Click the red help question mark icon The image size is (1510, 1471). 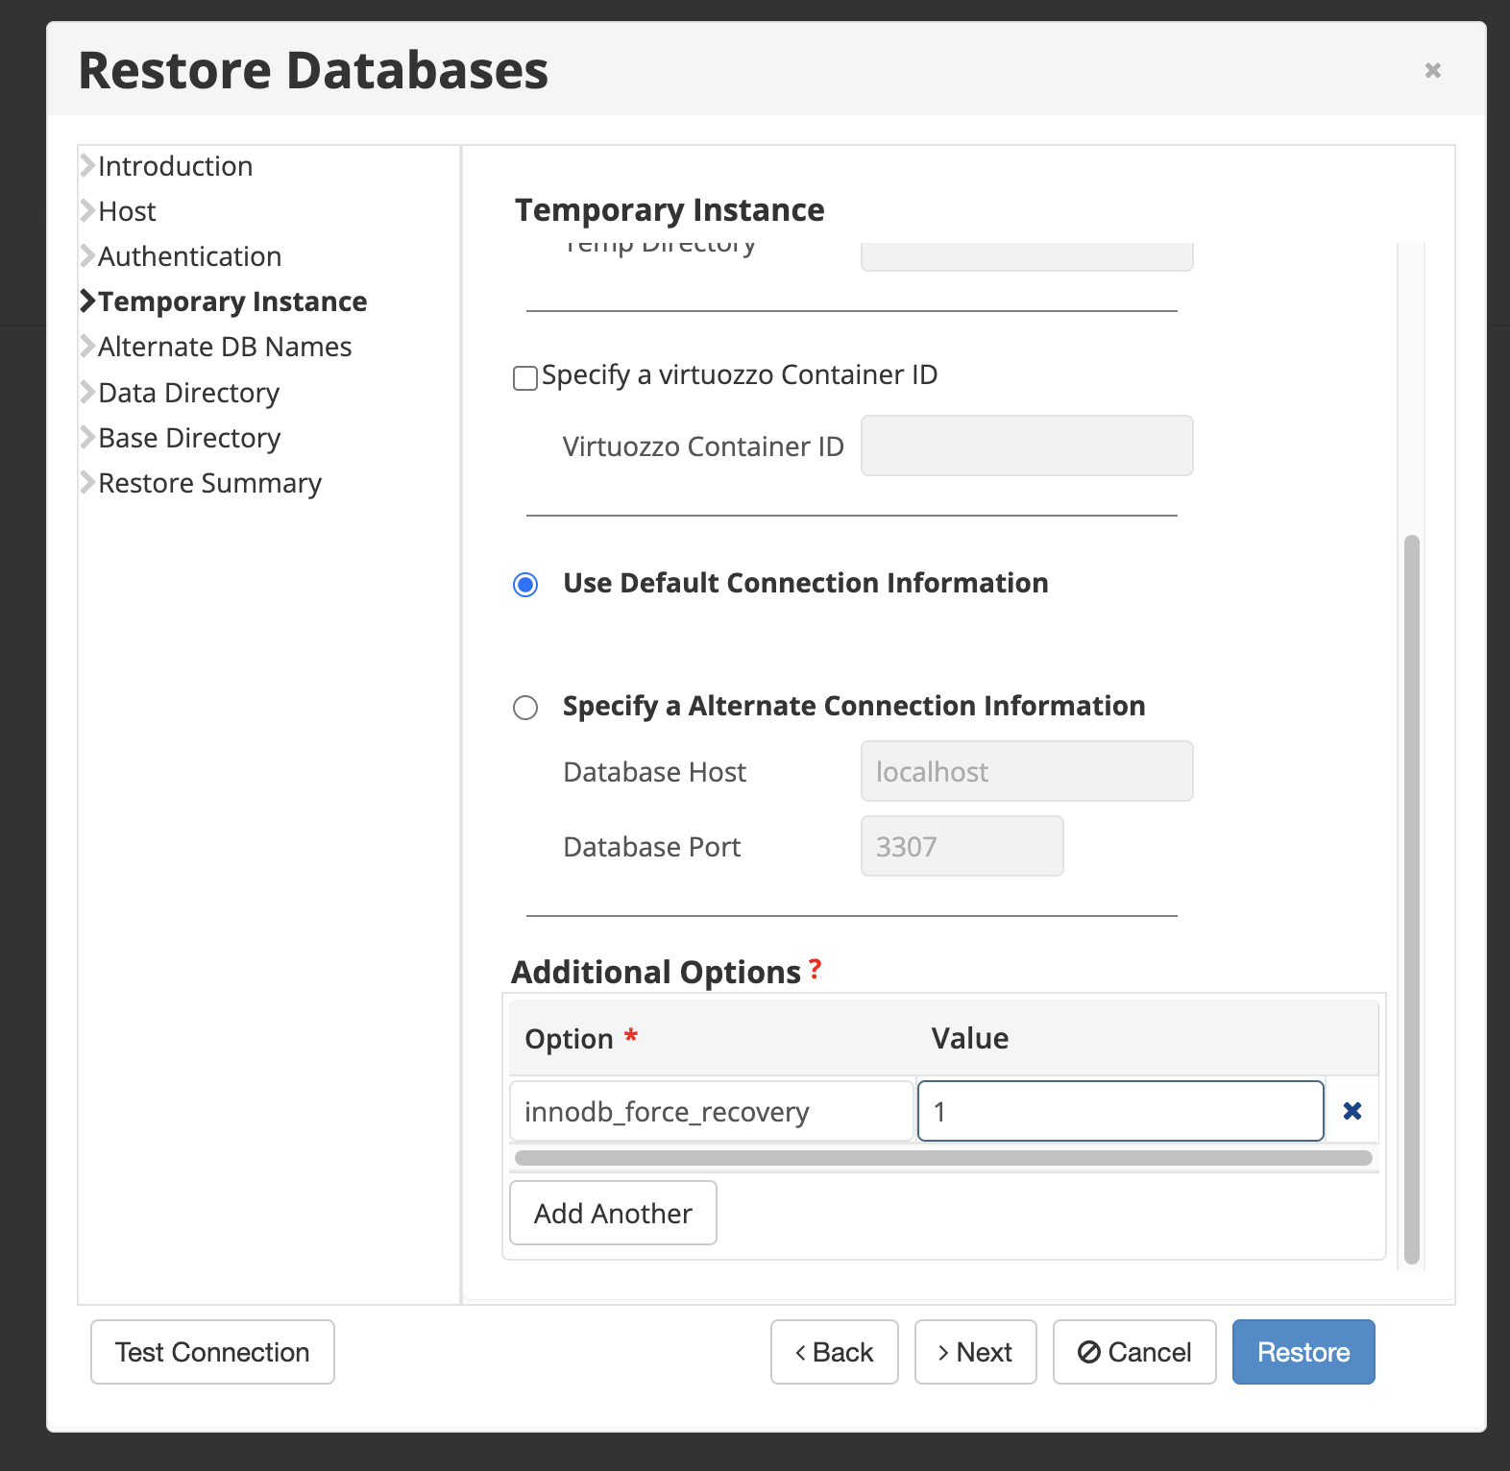coord(815,969)
